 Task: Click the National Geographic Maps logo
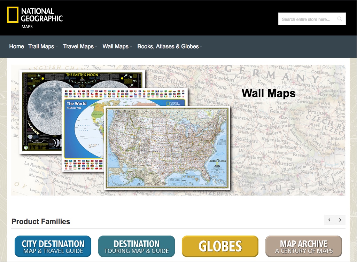(x=35, y=18)
